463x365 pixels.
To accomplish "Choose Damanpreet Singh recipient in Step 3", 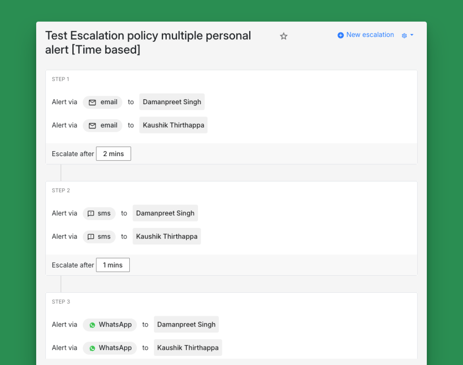I will (x=186, y=324).
